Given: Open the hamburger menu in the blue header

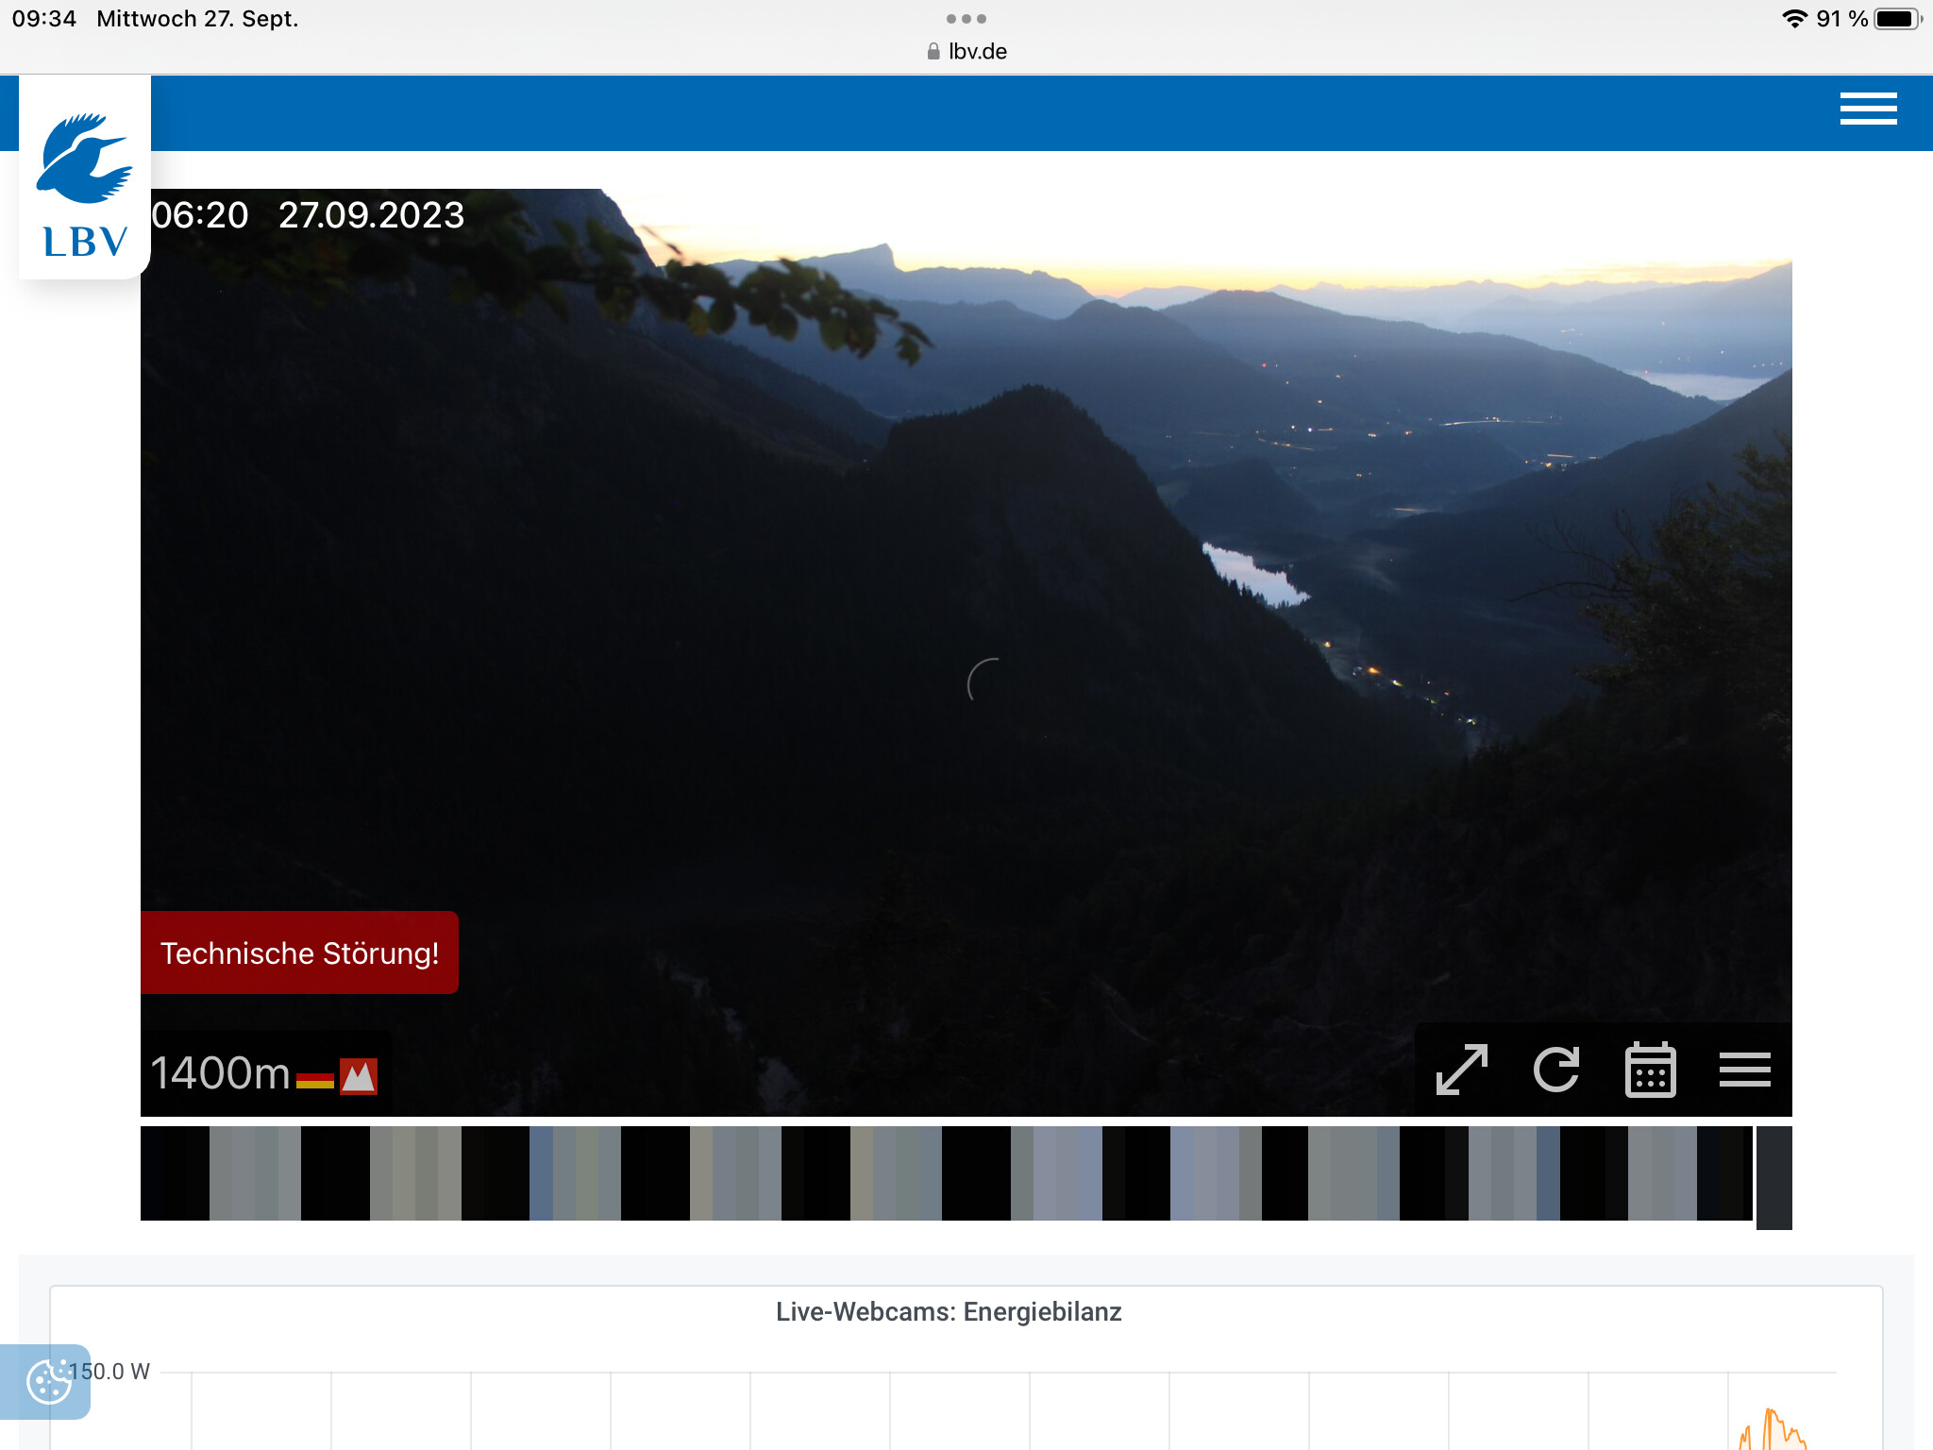Looking at the screenshot, I should click(x=1868, y=109).
